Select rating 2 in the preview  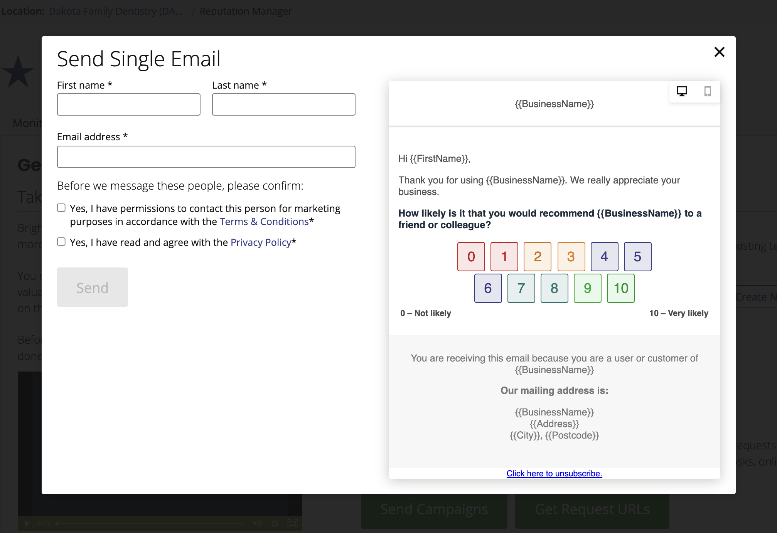tap(538, 257)
